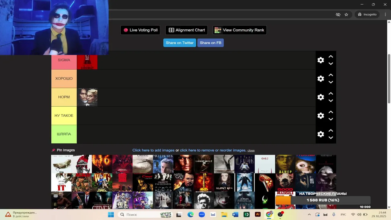Click the taskbar search field Поиск
The height and width of the screenshot is (220, 391).
(x=145, y=215)
